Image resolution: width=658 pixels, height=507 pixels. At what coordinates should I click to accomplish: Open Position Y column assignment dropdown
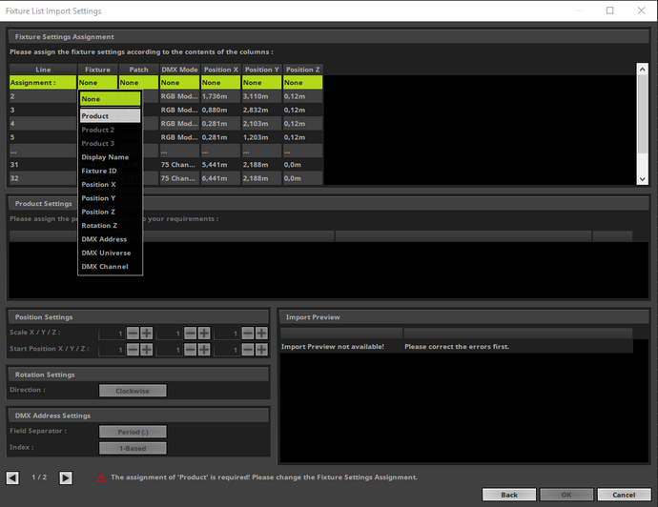coord(262,83)
